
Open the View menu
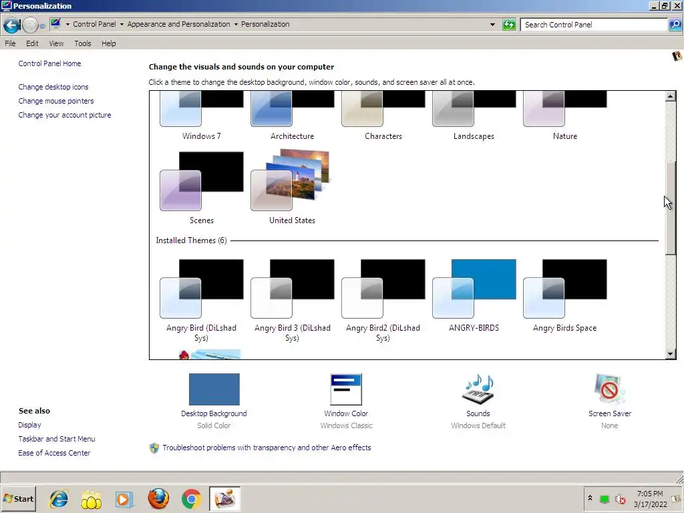click(x=56, y=43)
